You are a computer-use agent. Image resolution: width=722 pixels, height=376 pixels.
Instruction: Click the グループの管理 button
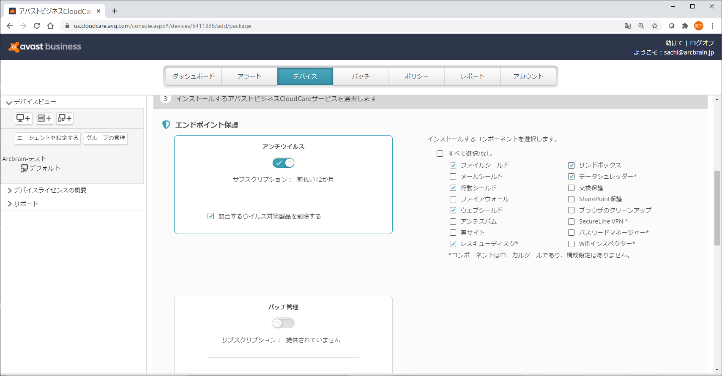click(106, 138)
